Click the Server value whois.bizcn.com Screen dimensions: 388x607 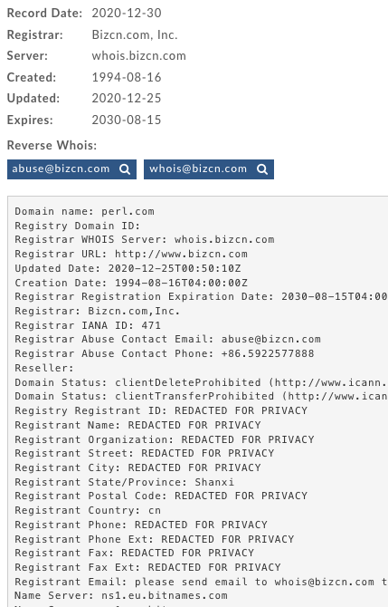(x=138, y=56)
